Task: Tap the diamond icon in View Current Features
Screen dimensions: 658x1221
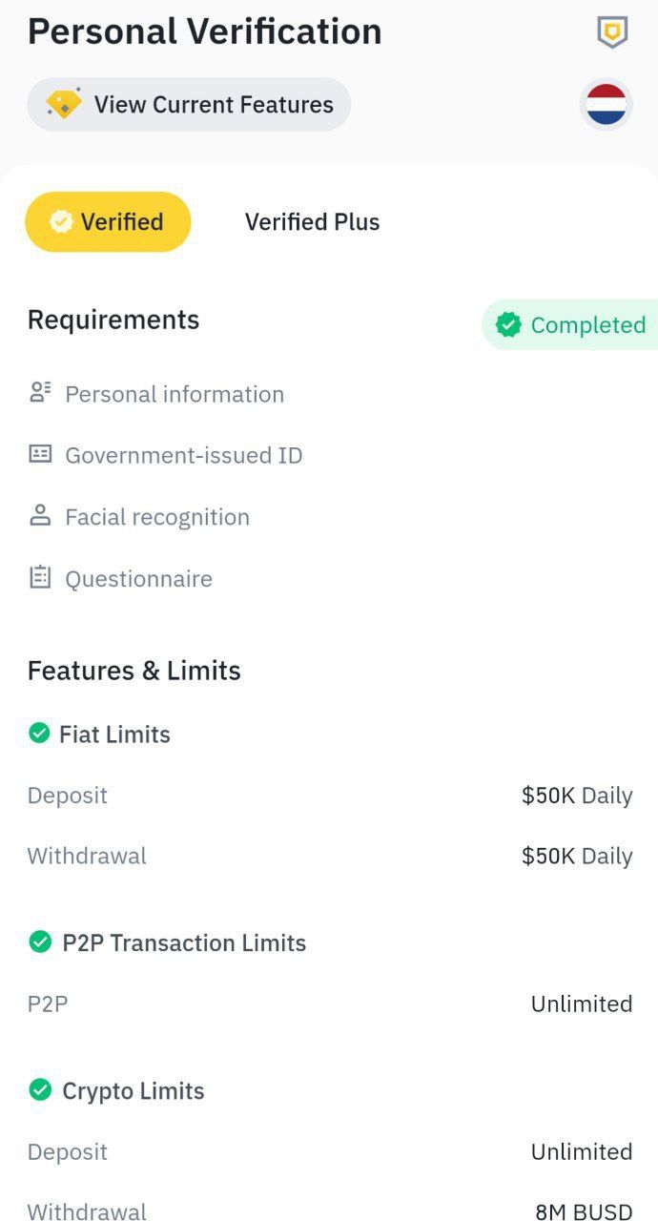Action: [64, 104]
